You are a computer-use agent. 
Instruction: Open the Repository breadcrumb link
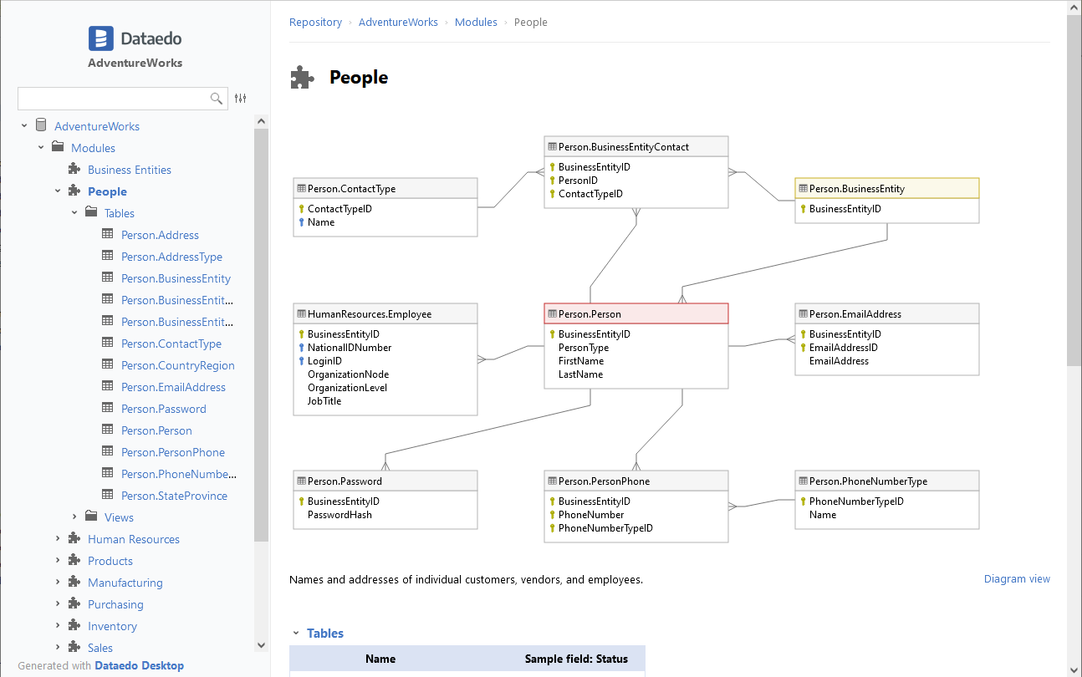click(x=315, y=23)
